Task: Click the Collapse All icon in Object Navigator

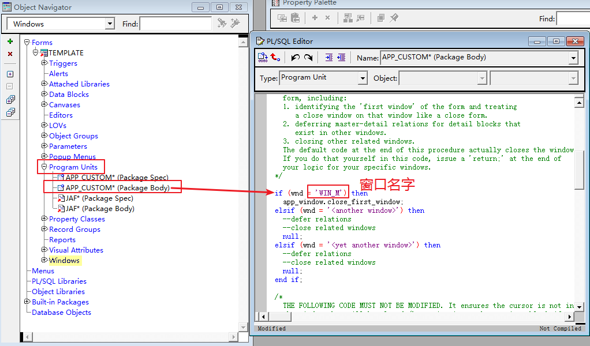Action: tap(10, 112)
